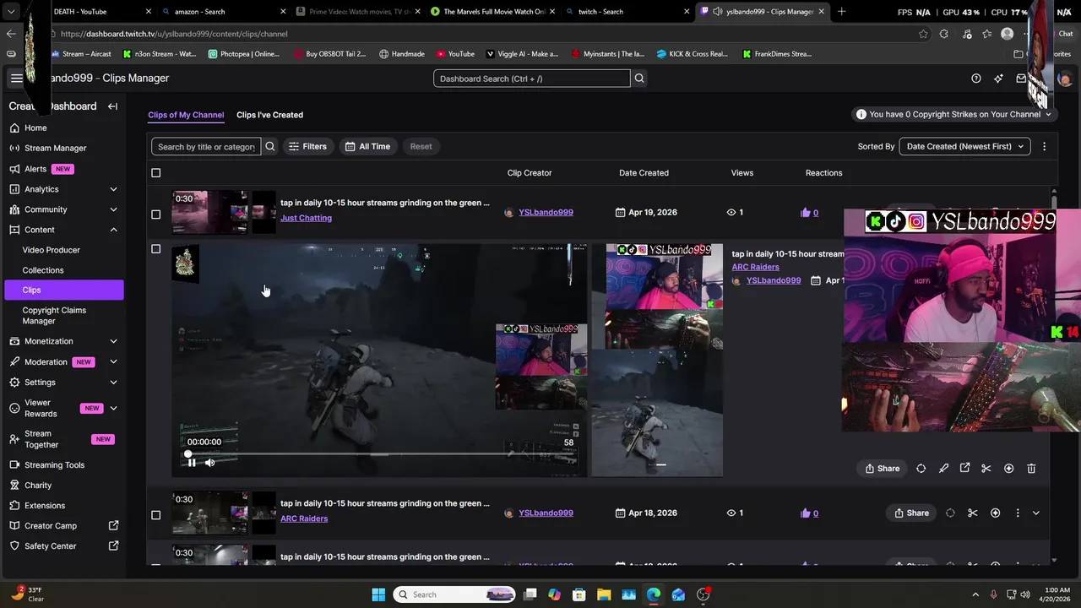
Task: Click scissors icon in the Apr 18 row
Action: pyautogui.click(x=973, y=513)
